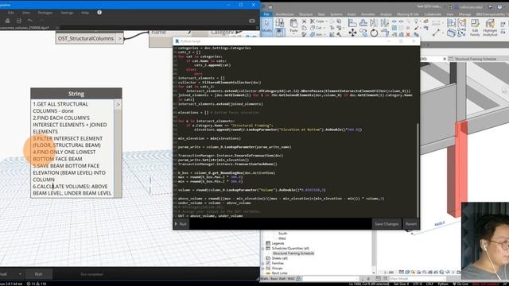Click the Python Script window title icon
The width and height of the screenshot is (509, 286).
click(x=177, y=41)
